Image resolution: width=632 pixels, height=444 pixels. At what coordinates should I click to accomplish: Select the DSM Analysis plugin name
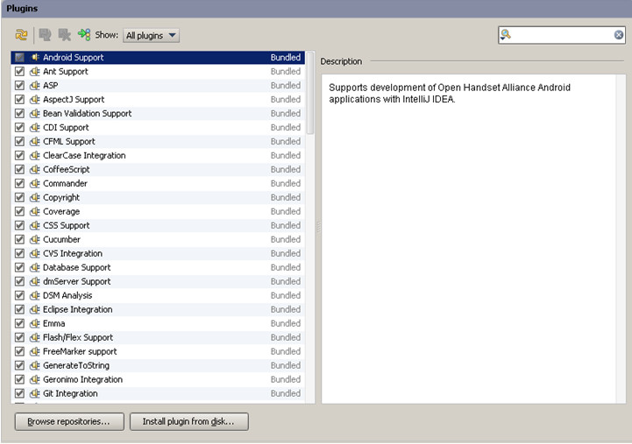point(67,295)
